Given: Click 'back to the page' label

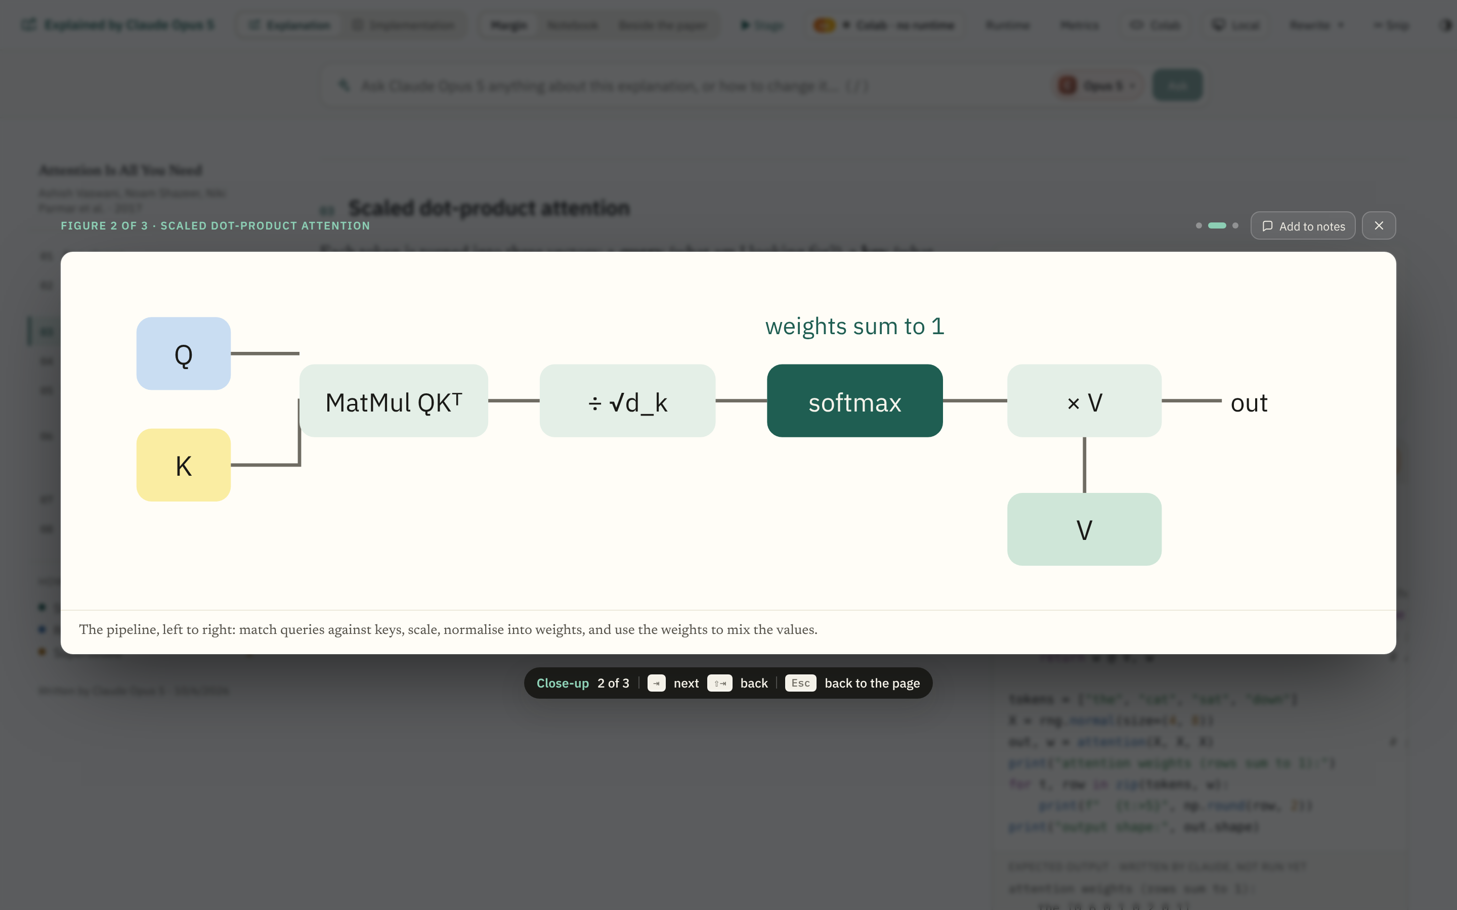Looking at the screenshot, I should 872,683.
